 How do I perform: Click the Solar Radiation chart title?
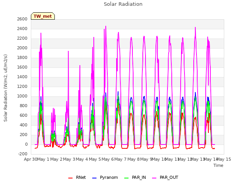(x=123, y=4)
